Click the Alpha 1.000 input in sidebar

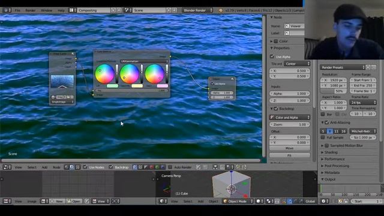[x=290, y=94]
